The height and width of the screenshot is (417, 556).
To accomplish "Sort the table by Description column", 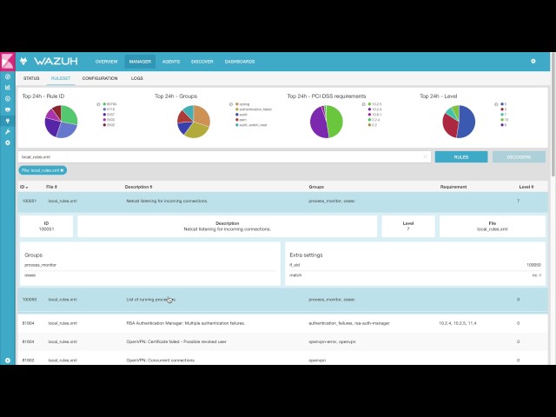I will 138,187.
